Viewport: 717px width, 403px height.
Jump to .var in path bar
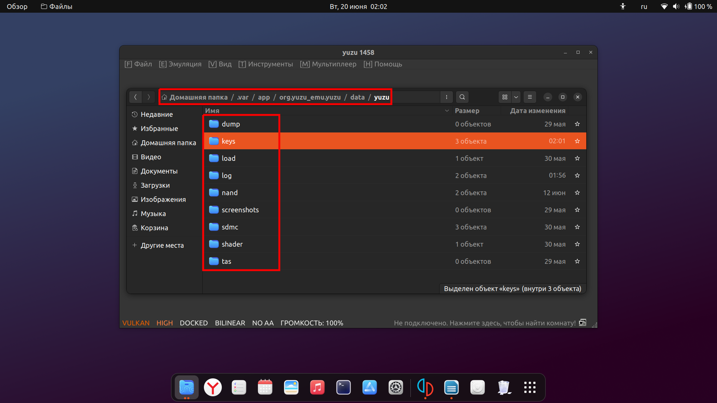click(x=243, y=97)
